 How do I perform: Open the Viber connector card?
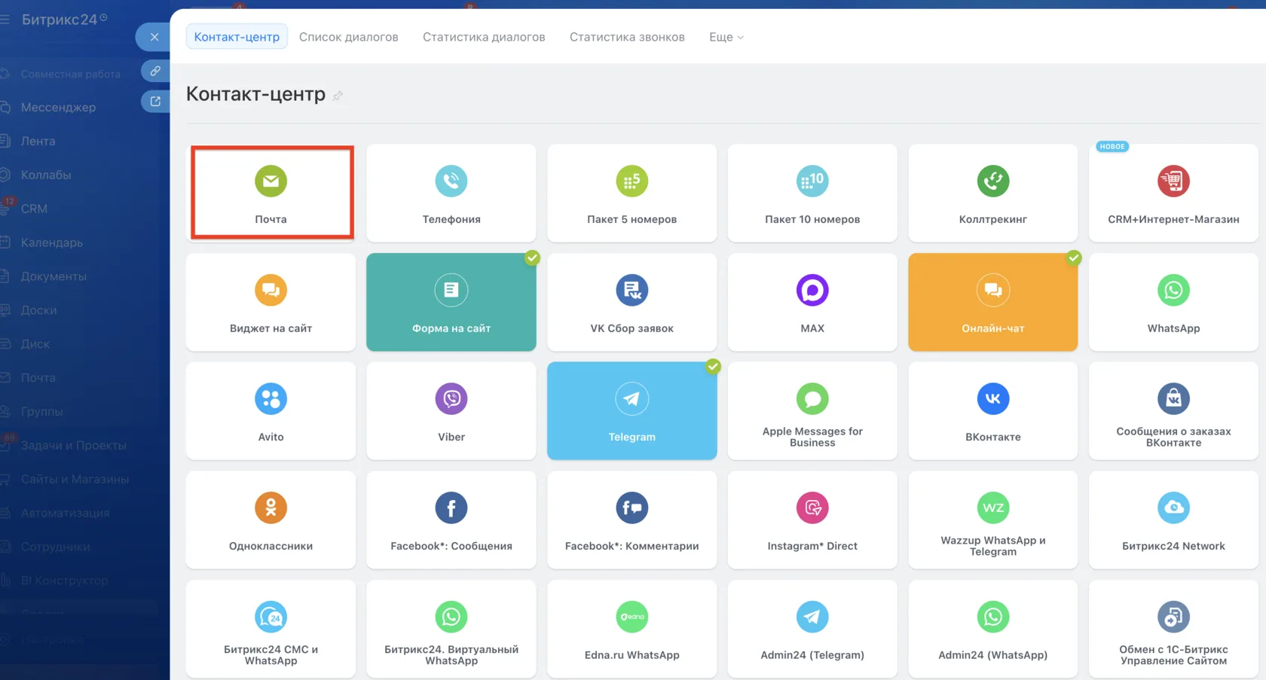(x=451, y=411)
